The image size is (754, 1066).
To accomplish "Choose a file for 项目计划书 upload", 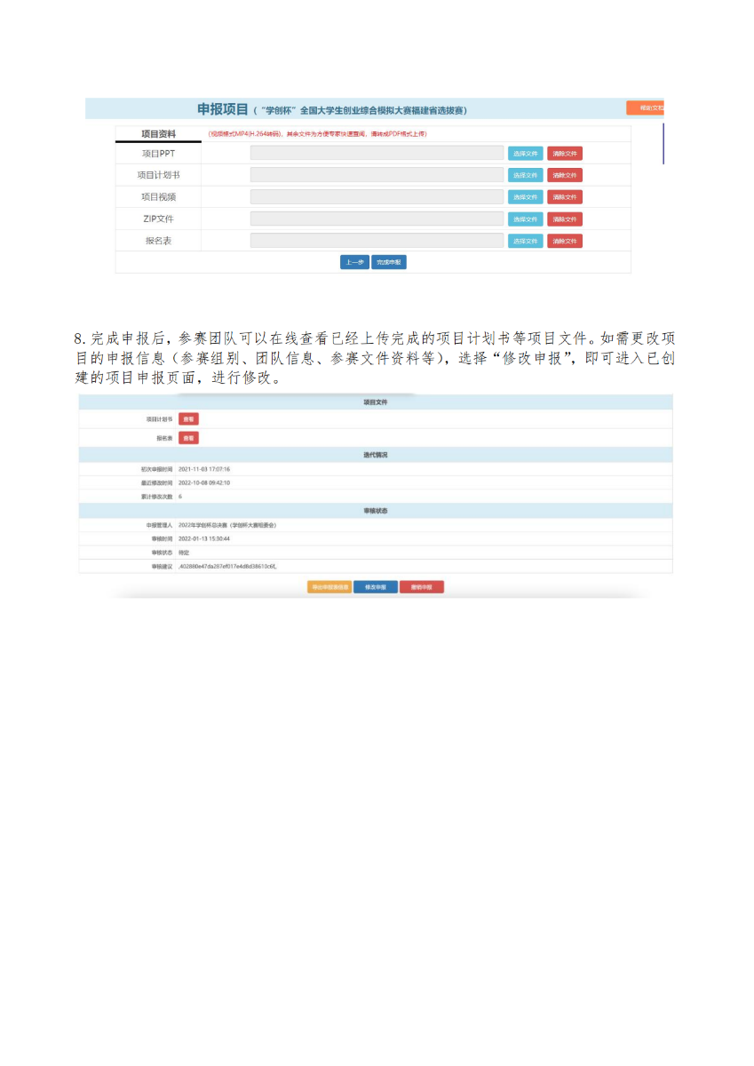I will [x=525, y=175].
